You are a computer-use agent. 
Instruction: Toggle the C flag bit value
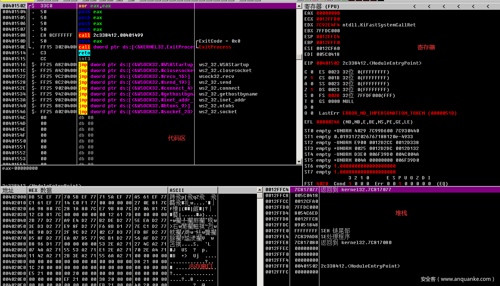click(x=312, y=72)
